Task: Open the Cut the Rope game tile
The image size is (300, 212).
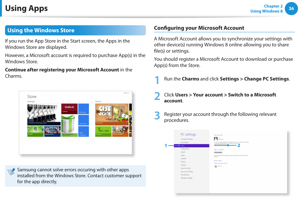Action: (112, 114)
